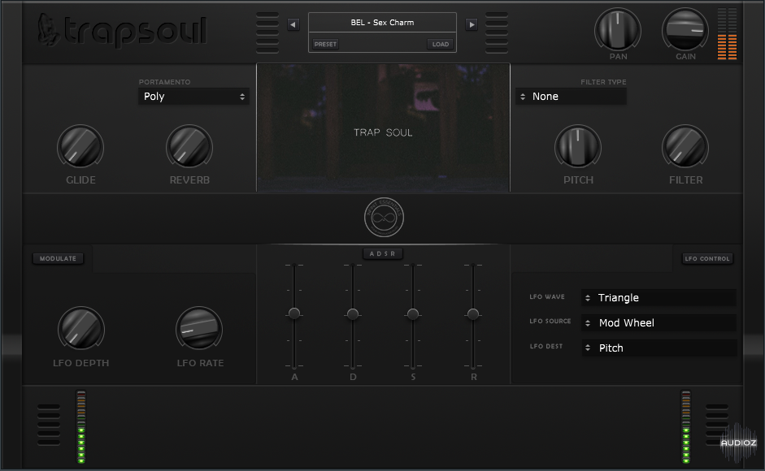Click the PAN knob
This screenshot has height=471, width=765.
[618, 30]
